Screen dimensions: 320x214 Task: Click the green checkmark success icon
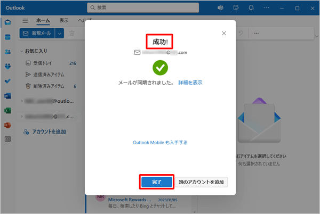point(160,68)
